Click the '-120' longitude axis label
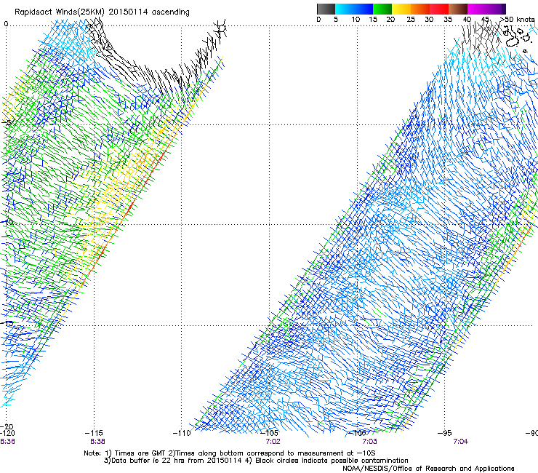The height and width of the screenshot is (473, 538). click(x=7, y=433)
